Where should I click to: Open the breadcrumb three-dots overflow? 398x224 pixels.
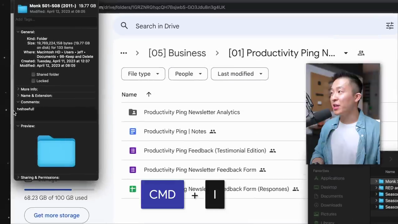(124, 53)
